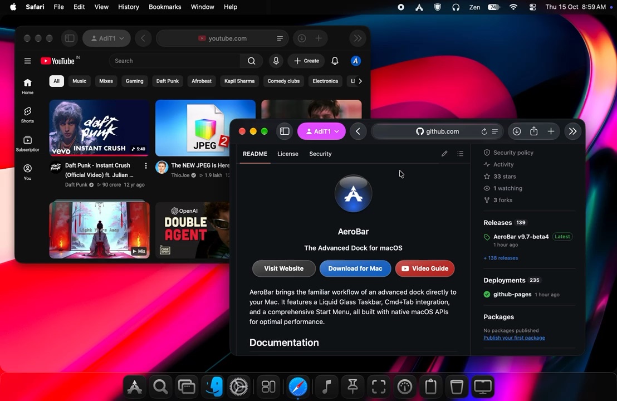Toggle Wi-Fi menu in the menu bar

click(x=513, y=7)
